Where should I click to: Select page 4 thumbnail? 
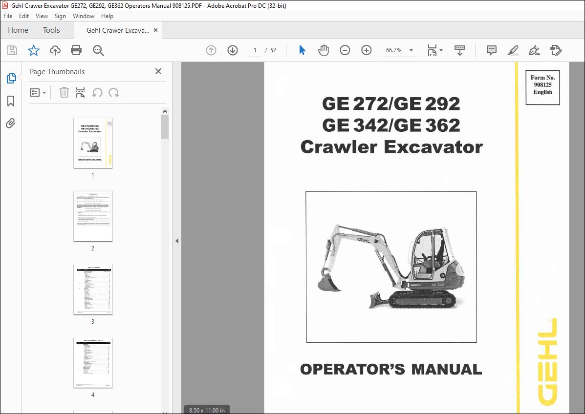93,363
